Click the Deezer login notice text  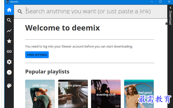click(79, 46)
